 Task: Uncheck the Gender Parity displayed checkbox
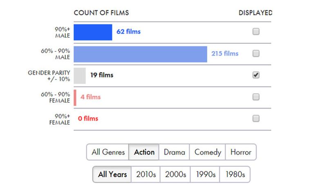click(256, 75)
